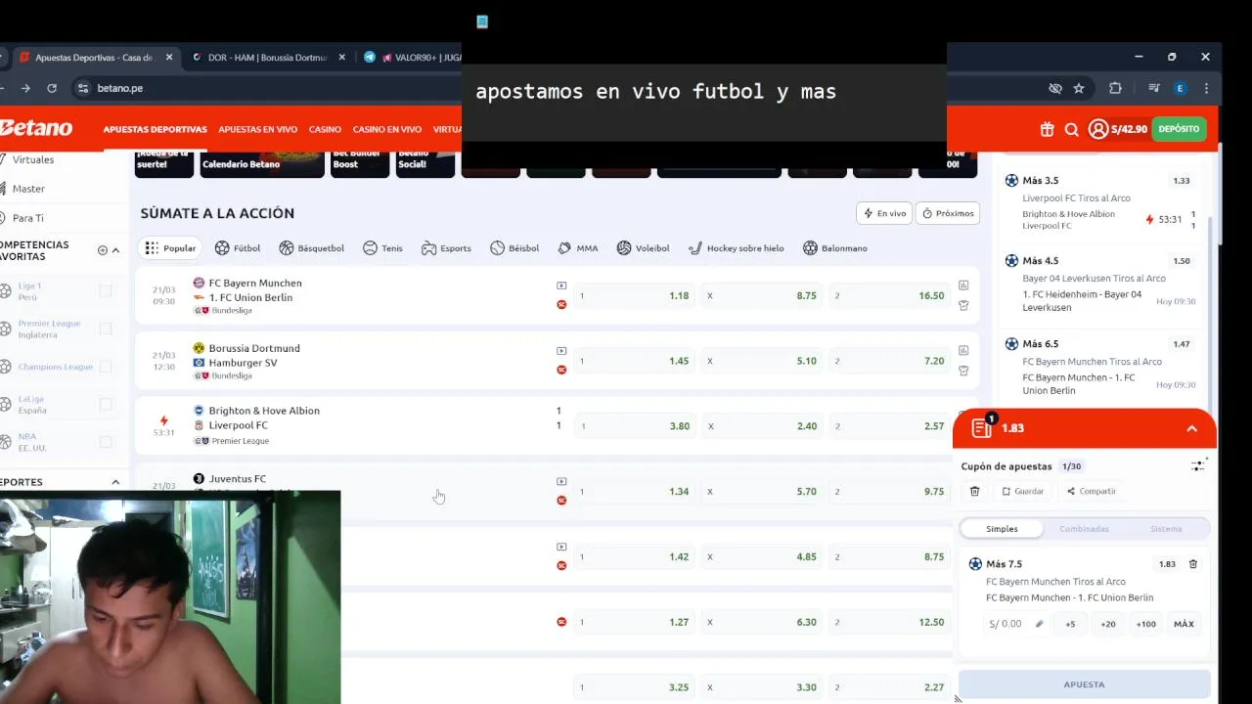This screenshot has width=1252, height=704.
Task: Collapse Competencias Favoritas section
Action: [x=115, y=250]
